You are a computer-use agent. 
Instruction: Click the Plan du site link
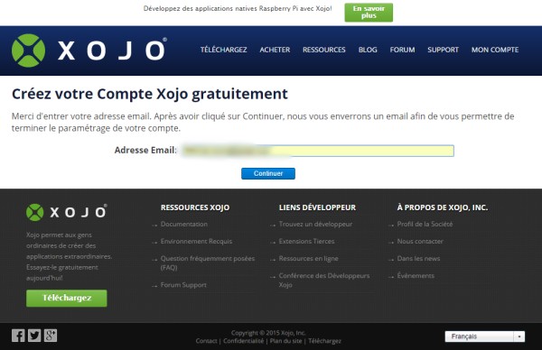pos(285,341)
